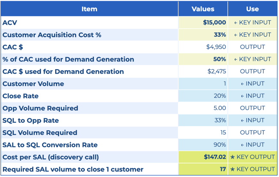Select the 33% Customer Acquisition Cost value
The image size is (279, 177).
click(203, 35)
